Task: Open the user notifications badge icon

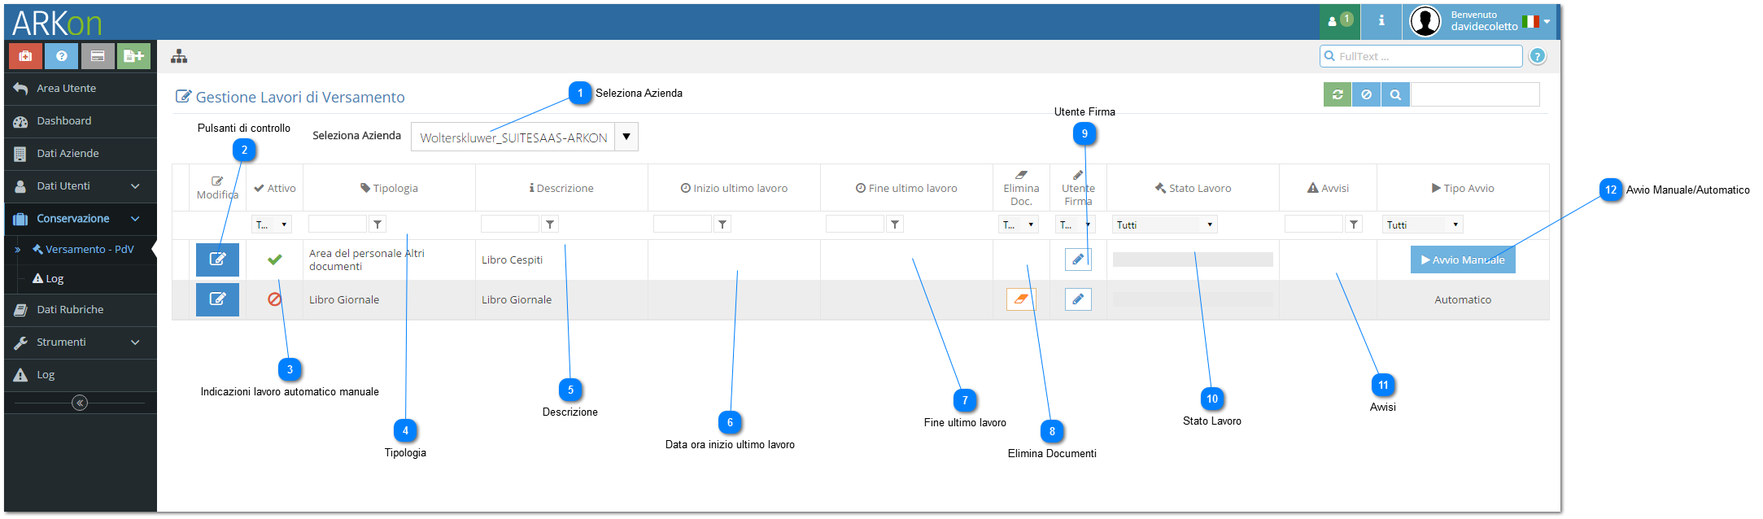Action: pos(1340,20)
